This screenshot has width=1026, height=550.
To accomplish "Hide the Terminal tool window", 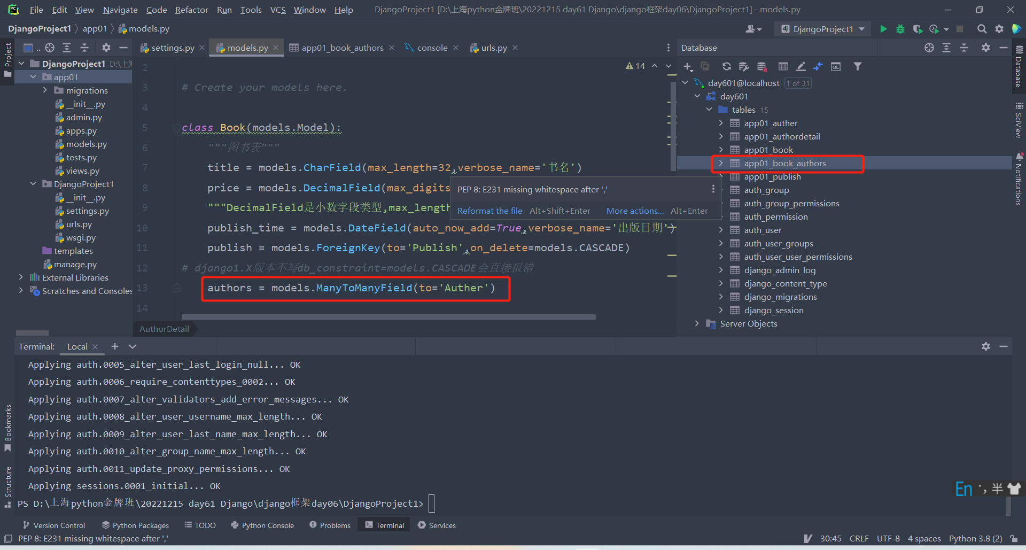I will tap(1004, 346).
